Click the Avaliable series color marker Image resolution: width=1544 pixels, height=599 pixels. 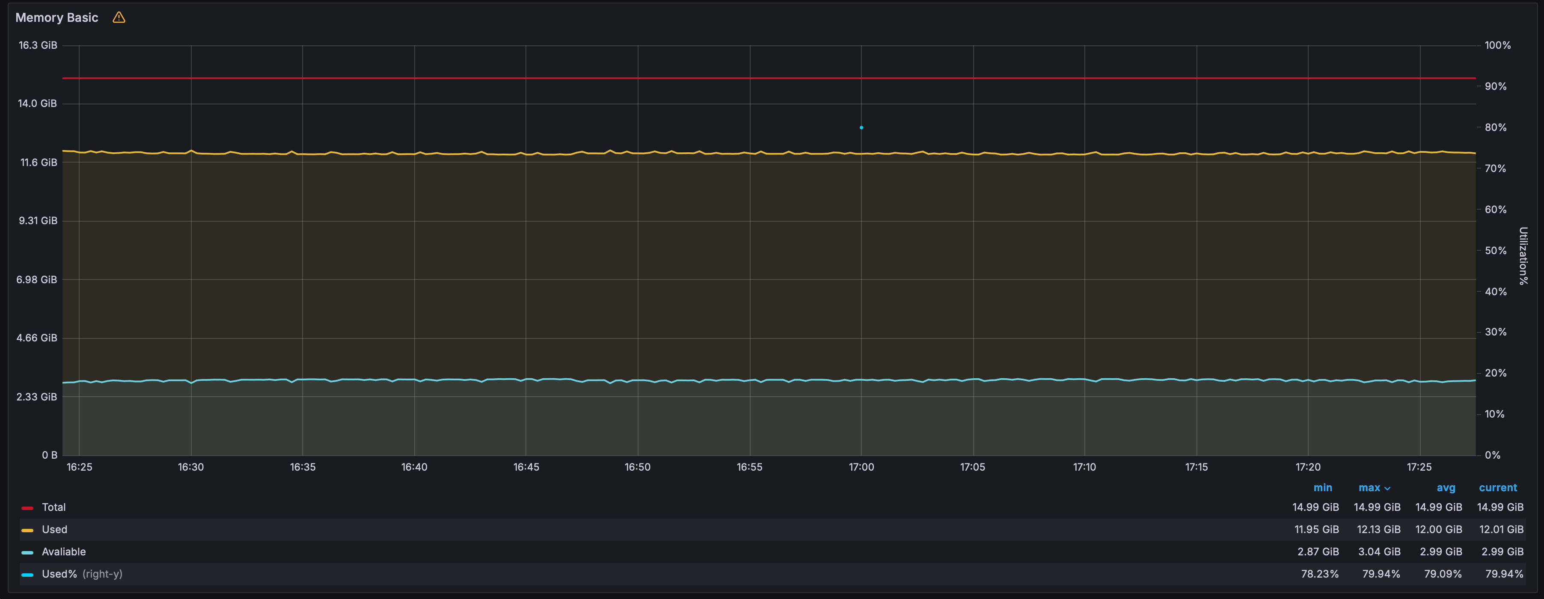(27, 552)
